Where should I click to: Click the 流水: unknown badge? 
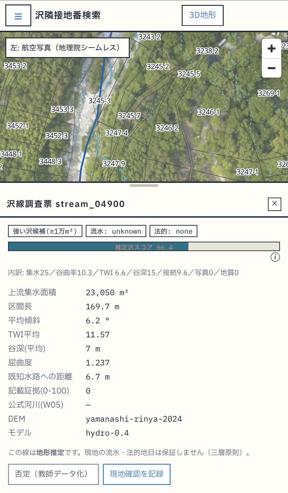(x=116, y=231)
